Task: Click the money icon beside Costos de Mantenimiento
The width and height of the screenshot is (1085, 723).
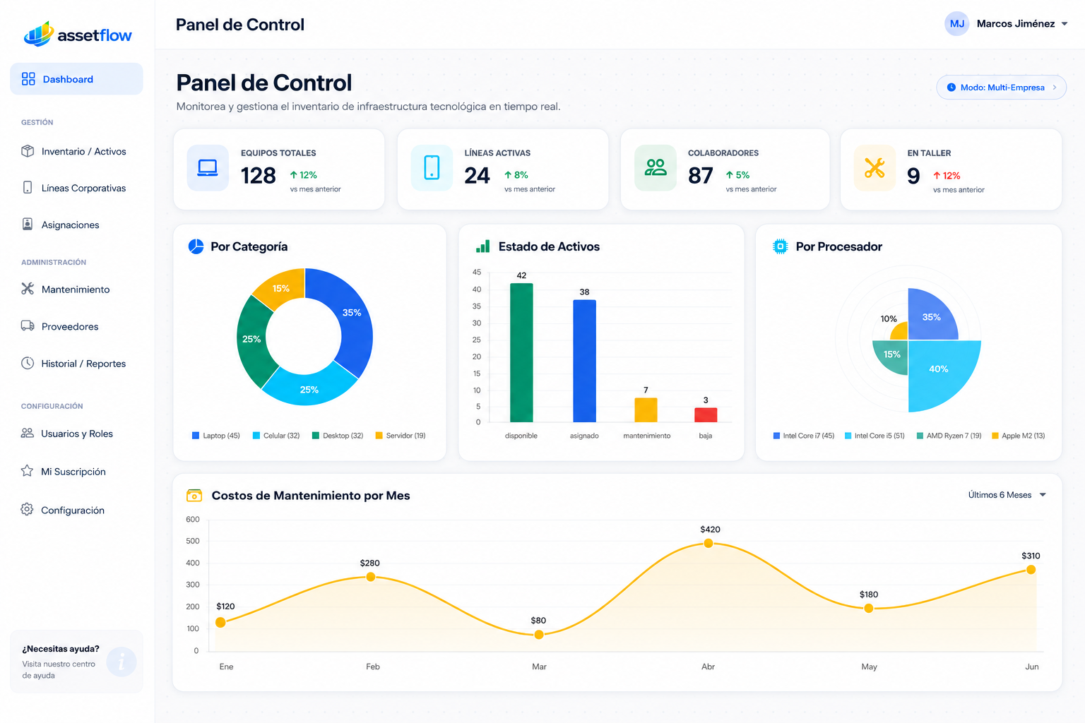Action: coord(194,496)
